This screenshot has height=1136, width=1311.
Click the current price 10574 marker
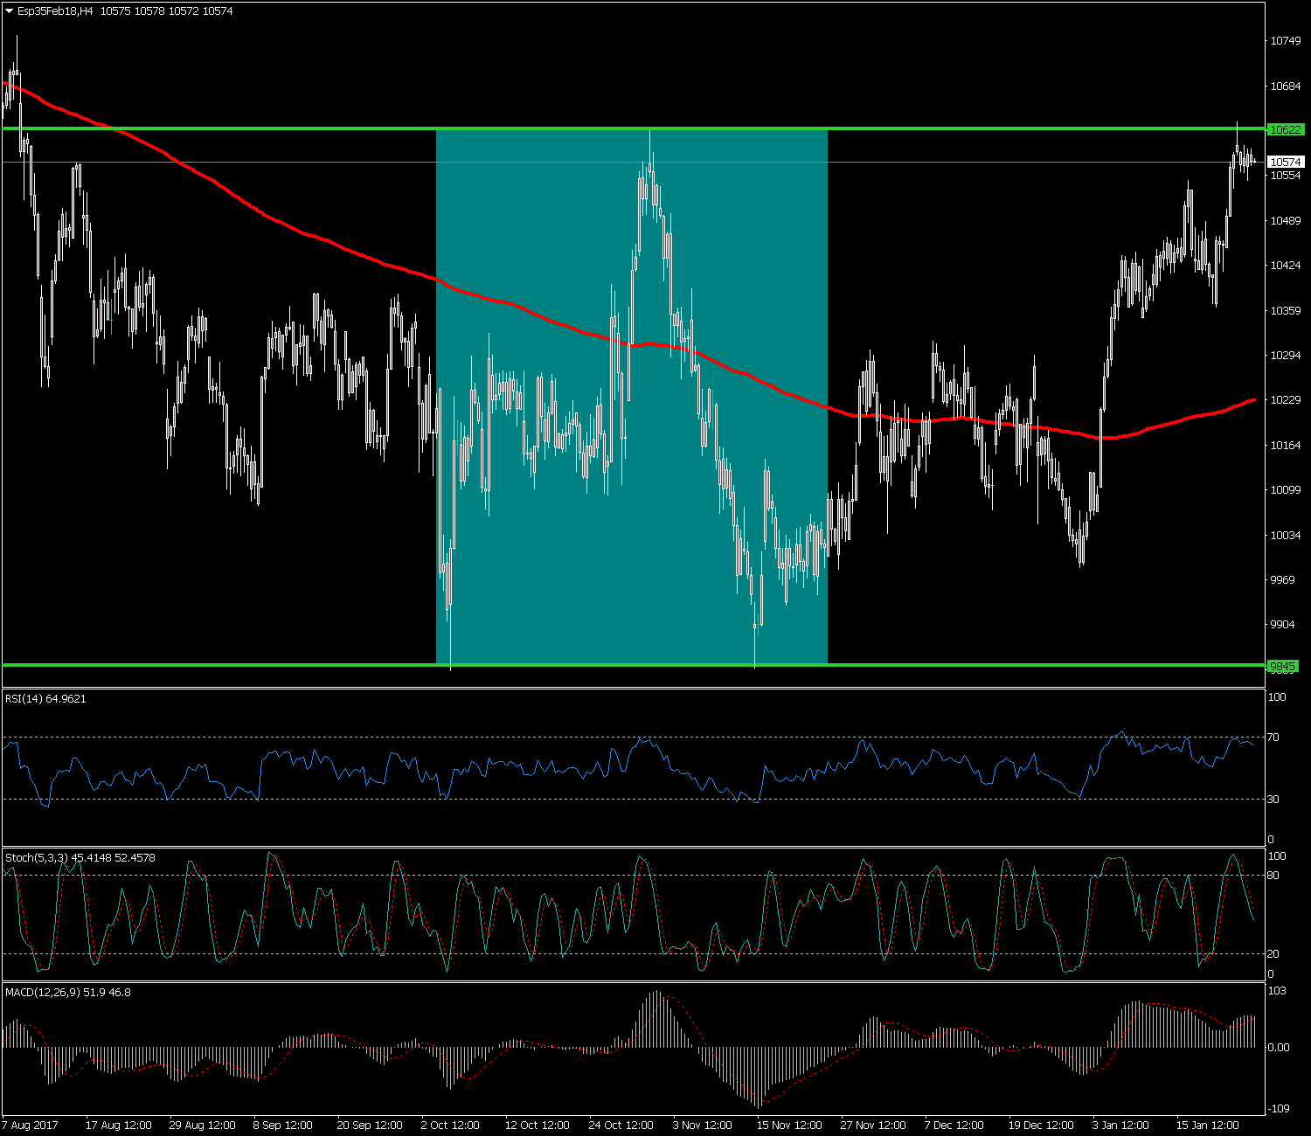tap(1286, 162)
